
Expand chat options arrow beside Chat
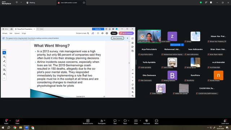coord(119,121)
